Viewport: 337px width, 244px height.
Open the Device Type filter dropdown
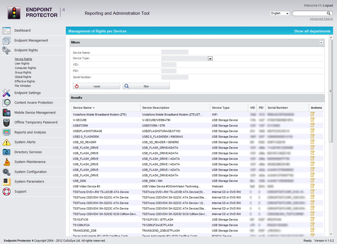coord(210,58)
